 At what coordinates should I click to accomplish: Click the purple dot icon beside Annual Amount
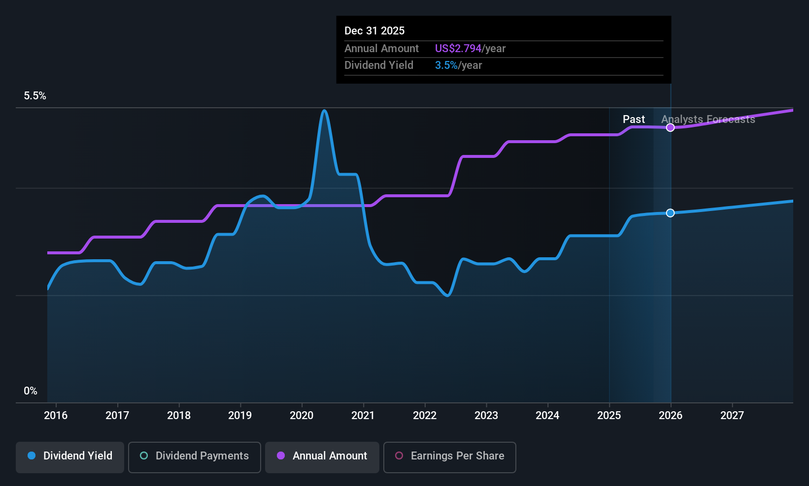[280, 456]
